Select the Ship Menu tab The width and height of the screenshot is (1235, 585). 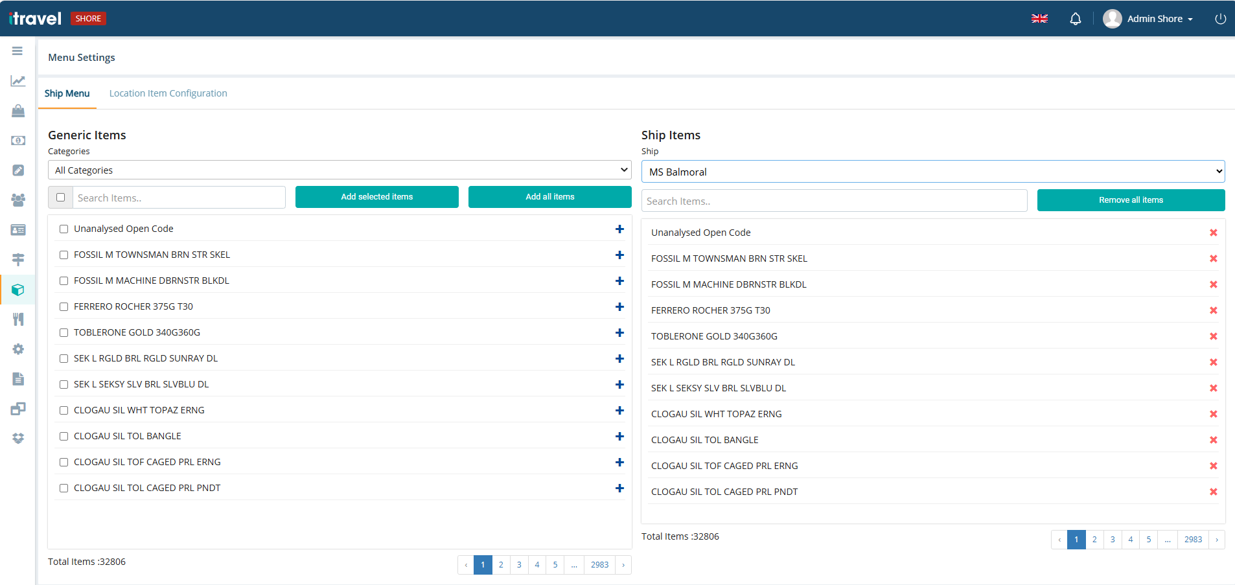click(67, 93)
